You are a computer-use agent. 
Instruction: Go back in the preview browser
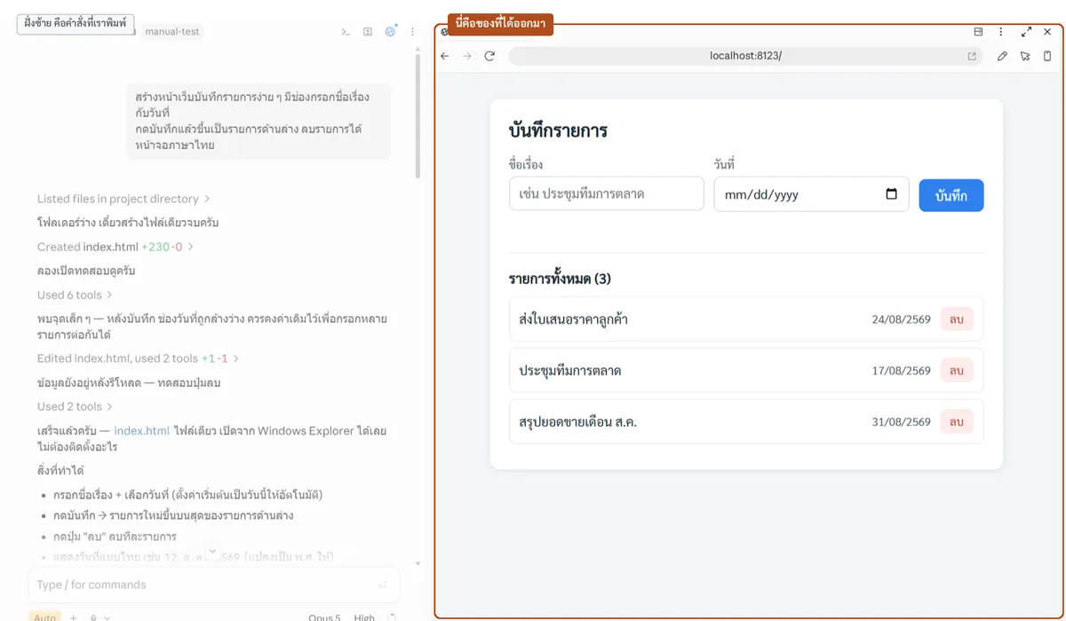tap(445, 56)
